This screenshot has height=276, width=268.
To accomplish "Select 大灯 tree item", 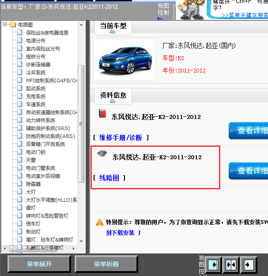I will pyautogui.click(x=31, y=192).
